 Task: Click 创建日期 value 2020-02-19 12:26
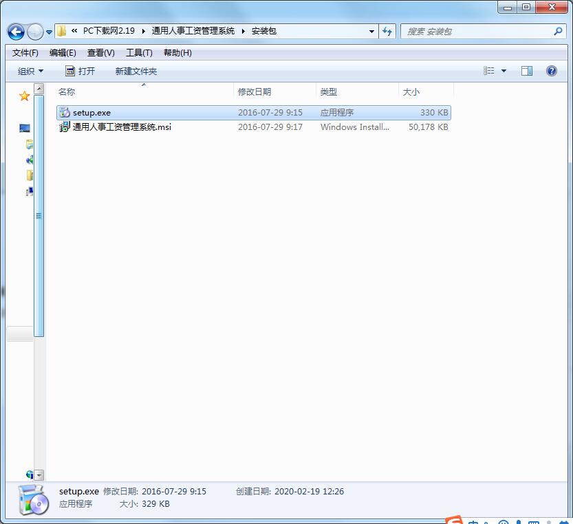(x=309, y=492)
